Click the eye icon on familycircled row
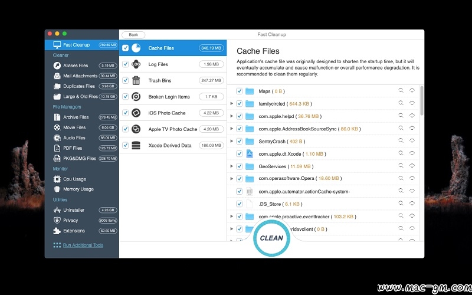 click(412, 103)
